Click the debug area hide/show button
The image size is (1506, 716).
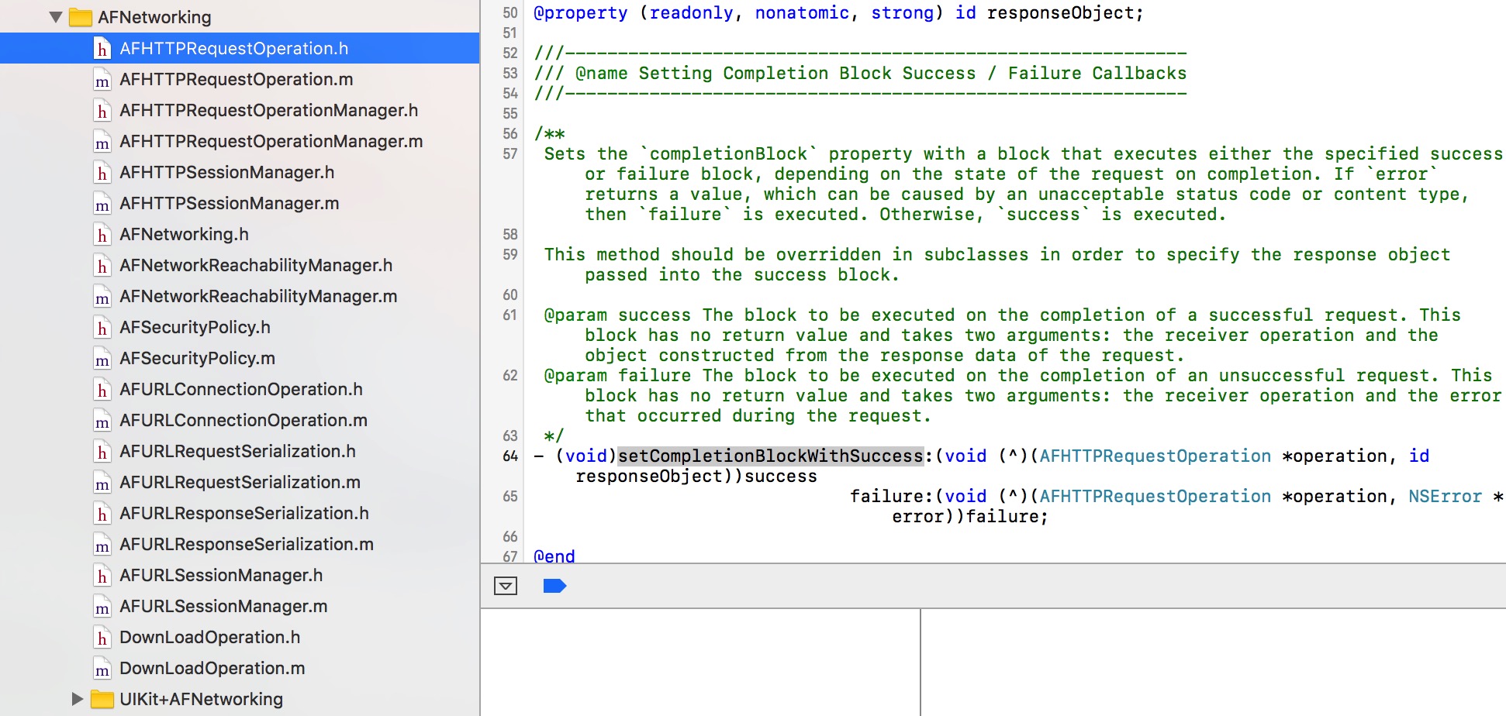coord(506,586)
